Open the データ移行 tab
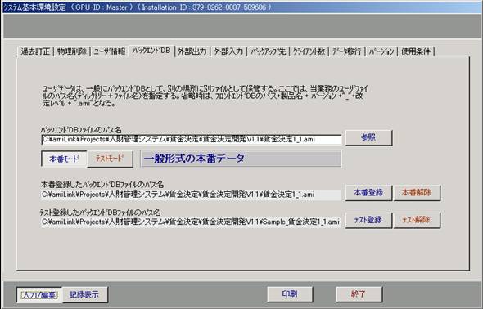 tap(347, 51)
